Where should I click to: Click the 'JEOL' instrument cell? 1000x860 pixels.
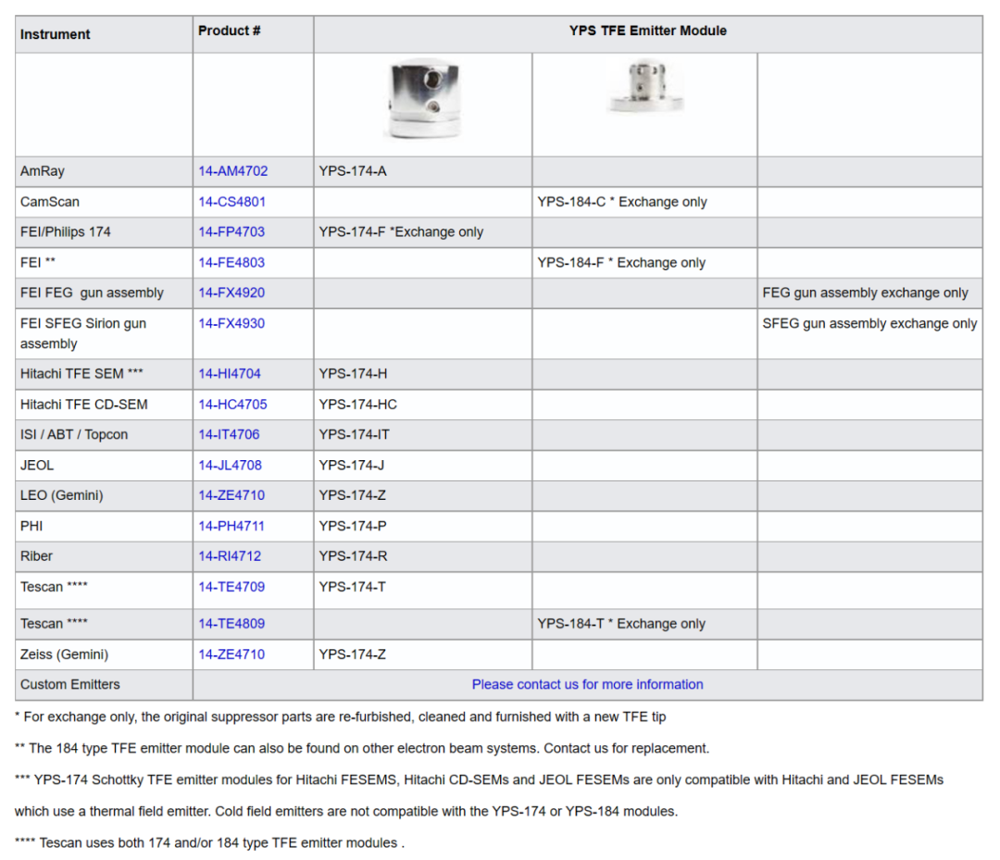tap(104, 466)
